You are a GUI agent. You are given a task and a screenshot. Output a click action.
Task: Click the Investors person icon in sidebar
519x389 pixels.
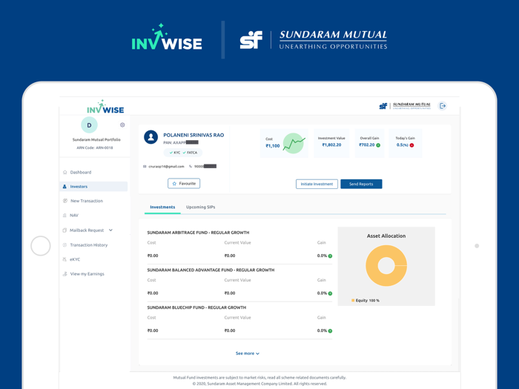coord(65,187)
